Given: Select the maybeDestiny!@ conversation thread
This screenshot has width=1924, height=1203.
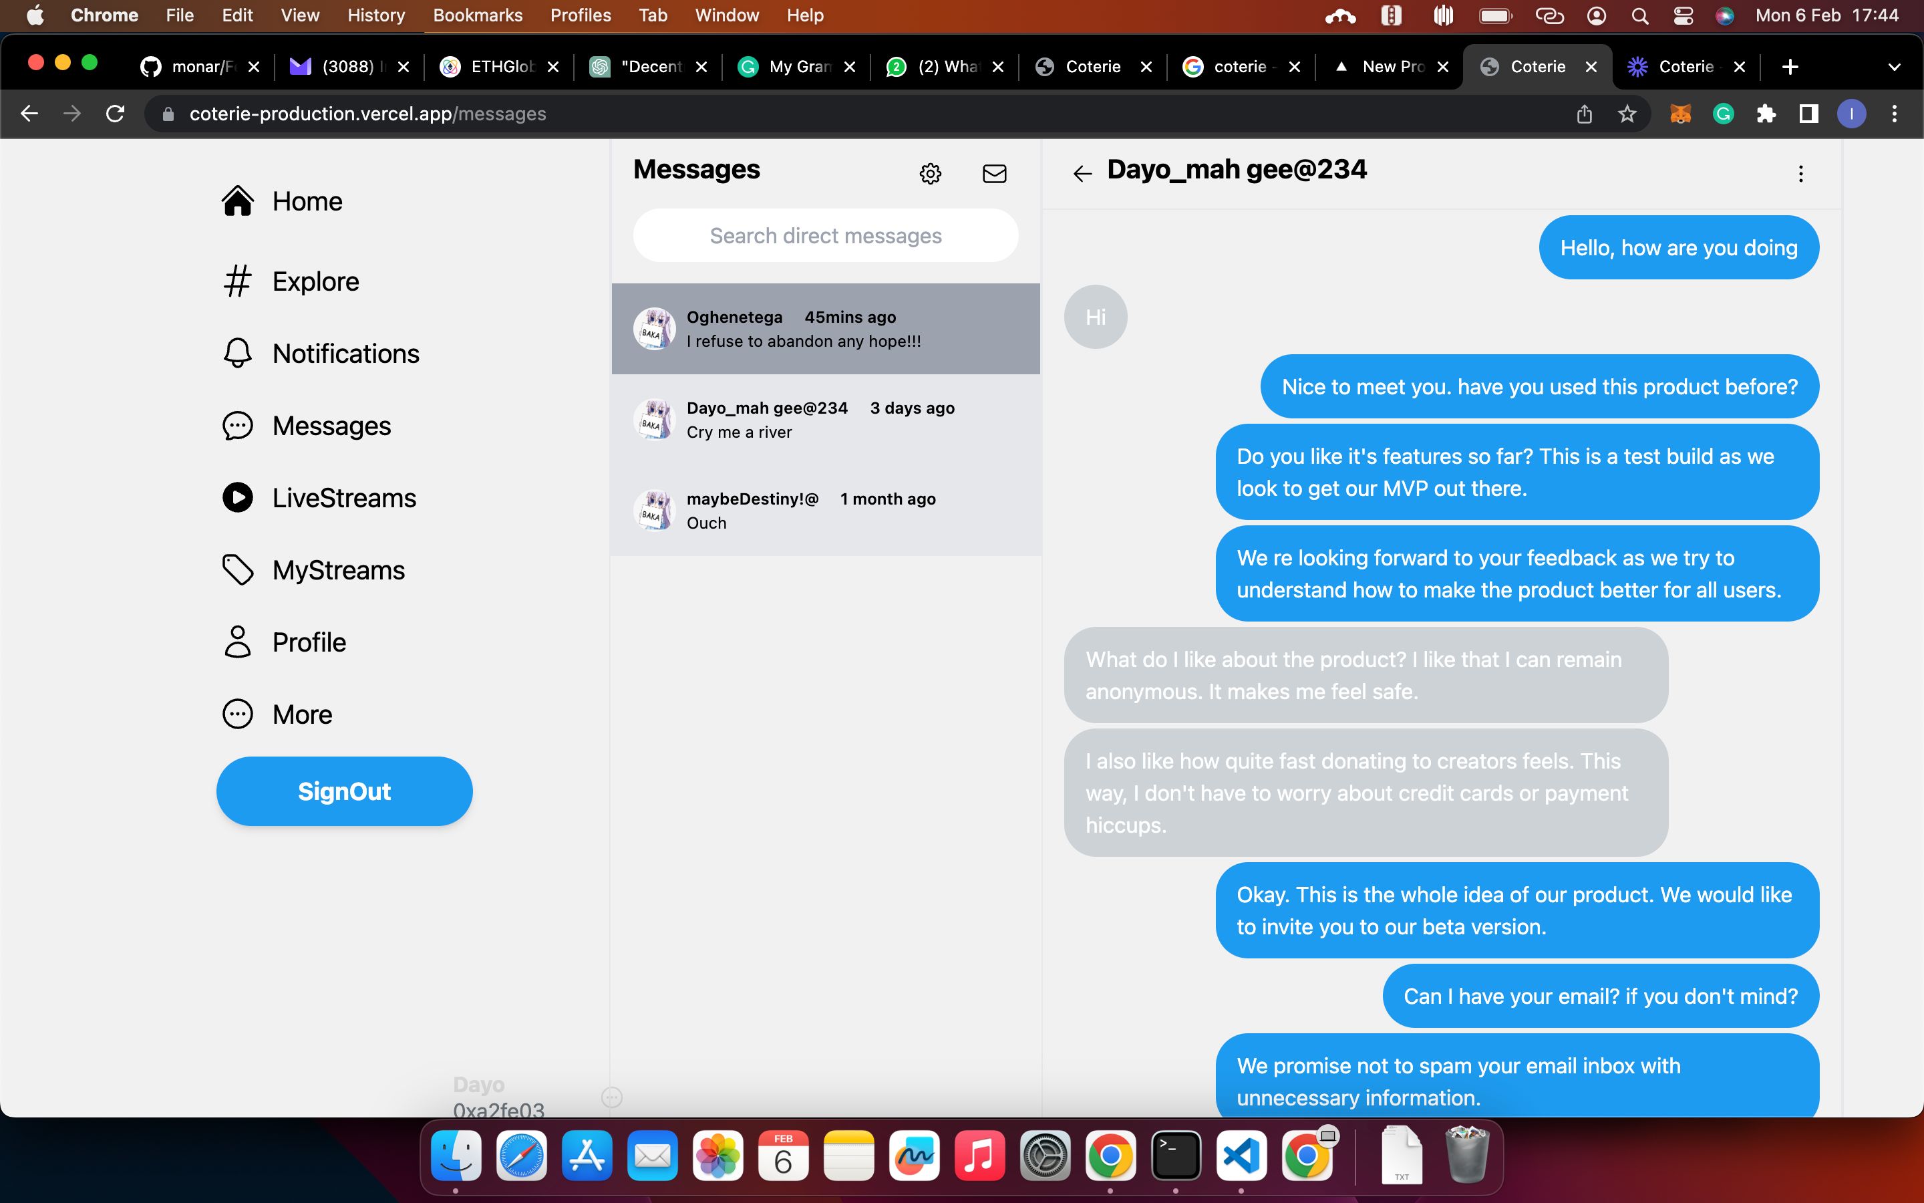Looking at the screenshot, I should 824,510.
